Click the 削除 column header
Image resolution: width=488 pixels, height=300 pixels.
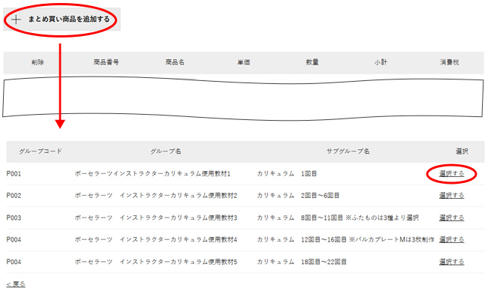[38, 62]
